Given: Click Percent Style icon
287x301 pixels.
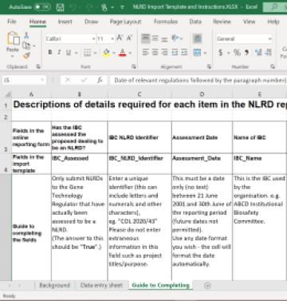Looking at the screenshot, I should click(237, 53).
